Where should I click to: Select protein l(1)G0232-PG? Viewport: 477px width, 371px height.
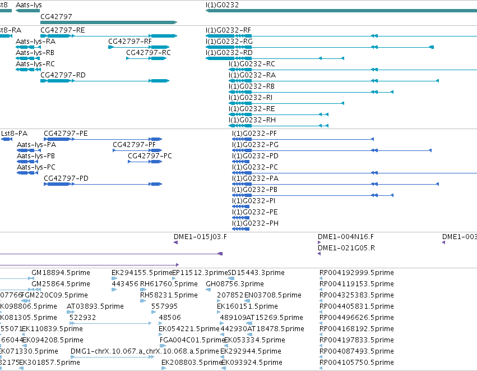pyautogui.click(x=255, y=145)
